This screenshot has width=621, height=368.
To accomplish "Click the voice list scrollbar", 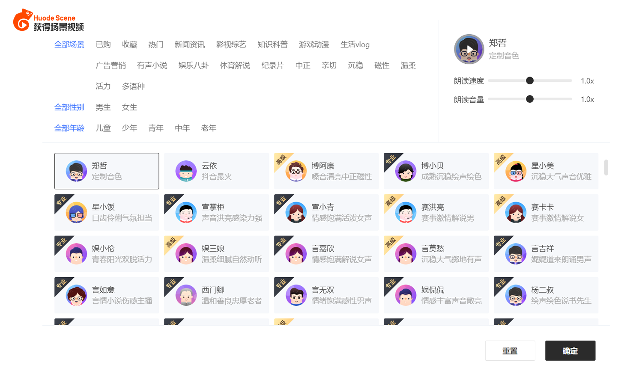I will tap(606, 167).
